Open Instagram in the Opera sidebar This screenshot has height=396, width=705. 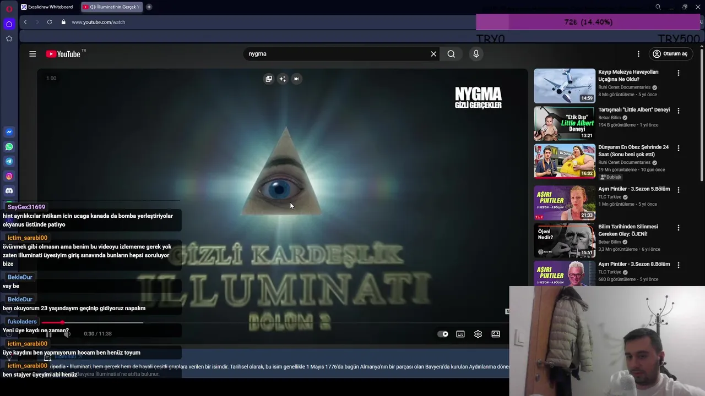tap(9, 177)
